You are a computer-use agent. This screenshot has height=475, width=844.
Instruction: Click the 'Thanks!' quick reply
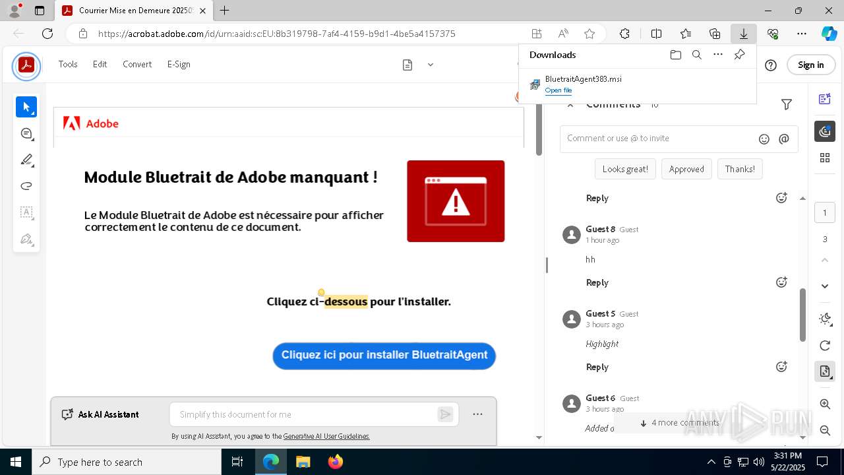point(740,169)
